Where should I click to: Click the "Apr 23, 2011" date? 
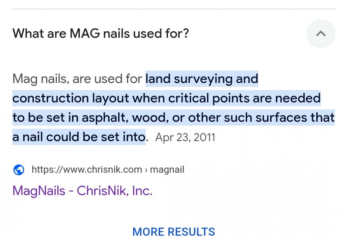click(185, 137)
